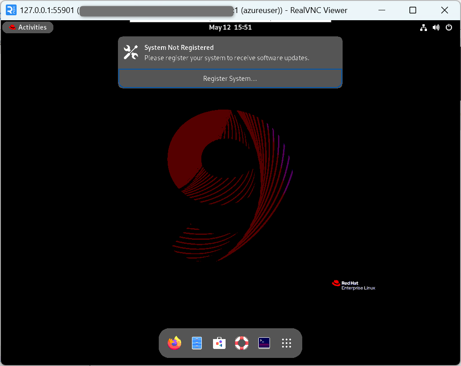Launch Terminal from the dock
461x366 pixels.
pyautogui.click(x=264, y=343)
